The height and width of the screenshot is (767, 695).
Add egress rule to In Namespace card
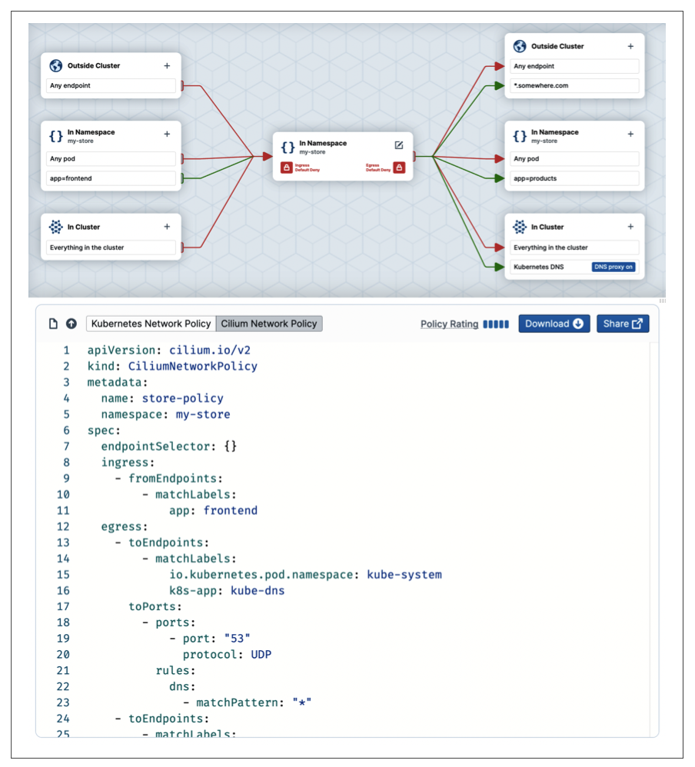tap(630, 134)
